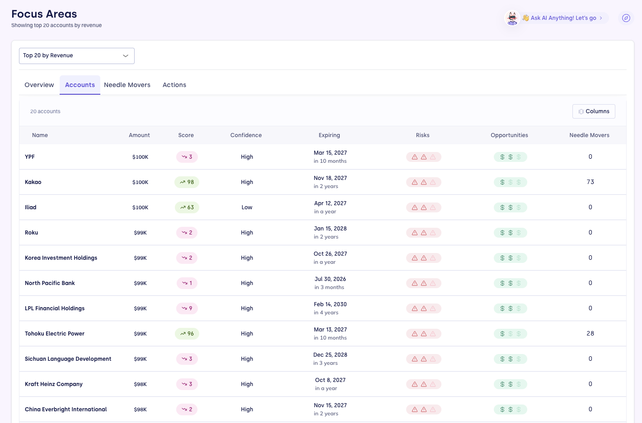Click Kraft Heinz Company risk icons
Viewport: 642px width, 423px height.
coord(424,384)
